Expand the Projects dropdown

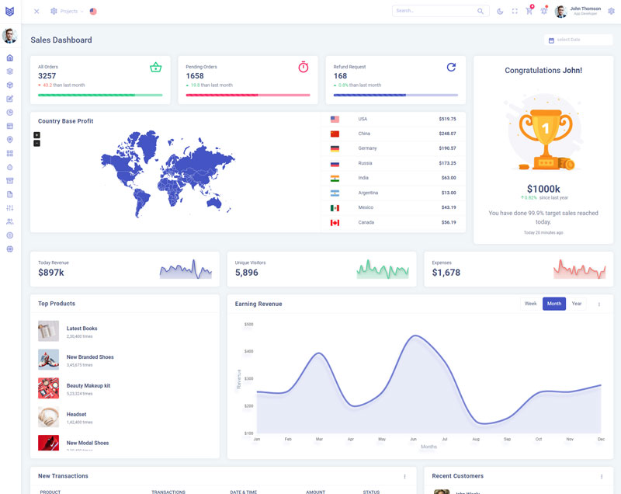tap(68, 11)
